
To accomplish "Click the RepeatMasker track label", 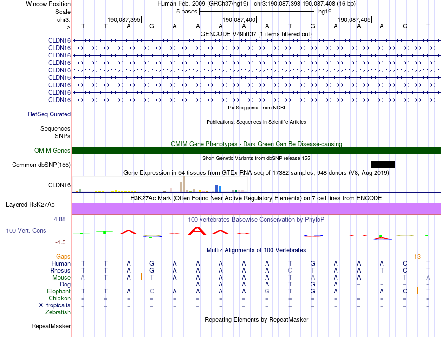I will coord(51,326).
